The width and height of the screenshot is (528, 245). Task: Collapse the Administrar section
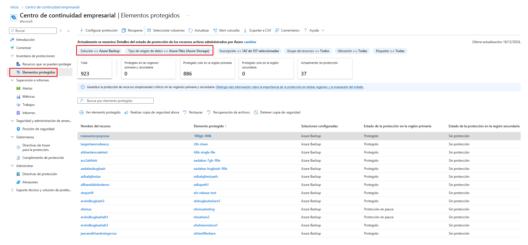[x=12, y=166]
